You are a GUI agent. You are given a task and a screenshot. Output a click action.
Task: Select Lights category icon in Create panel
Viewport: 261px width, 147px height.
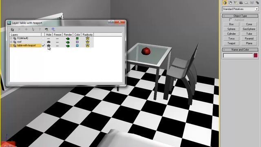(236, 3)
